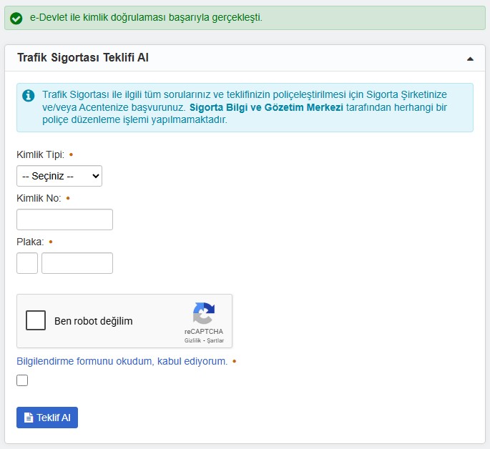Open the reCAPTCHA Gizlilik link
The width and height of the screenshot is (490, 449).
point(193,340)
